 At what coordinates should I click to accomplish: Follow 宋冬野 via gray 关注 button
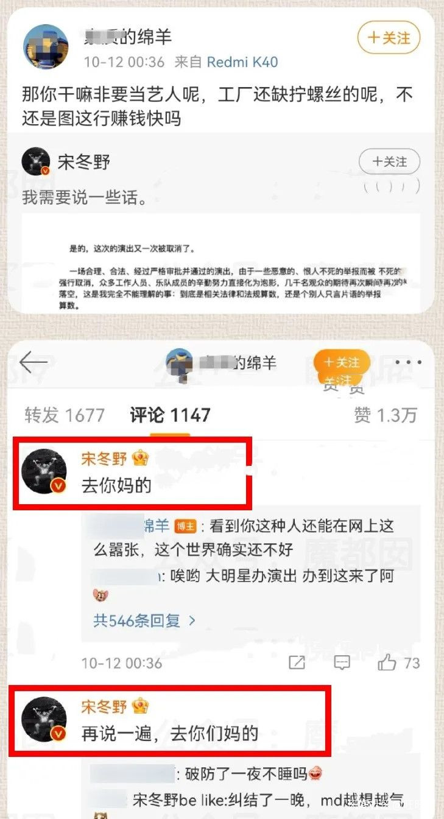[x=390, y=162]
